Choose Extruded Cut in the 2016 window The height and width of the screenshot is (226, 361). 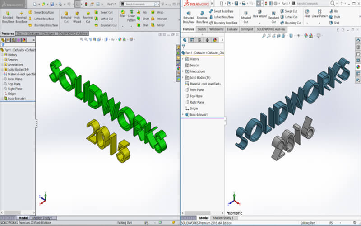point(245,17)
